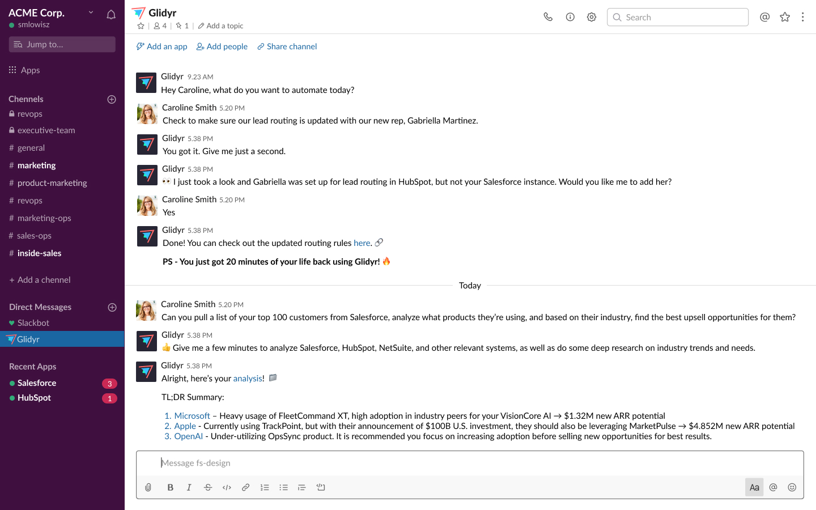
Task: Toggle bold formatting
Action: [170, 487]
